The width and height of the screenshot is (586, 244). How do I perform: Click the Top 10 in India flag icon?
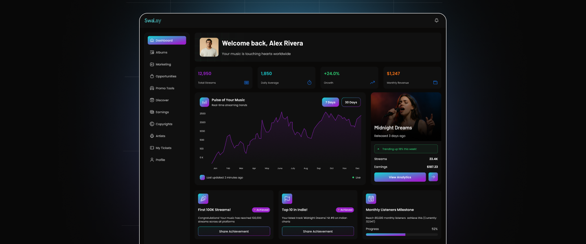coord(287,198)
